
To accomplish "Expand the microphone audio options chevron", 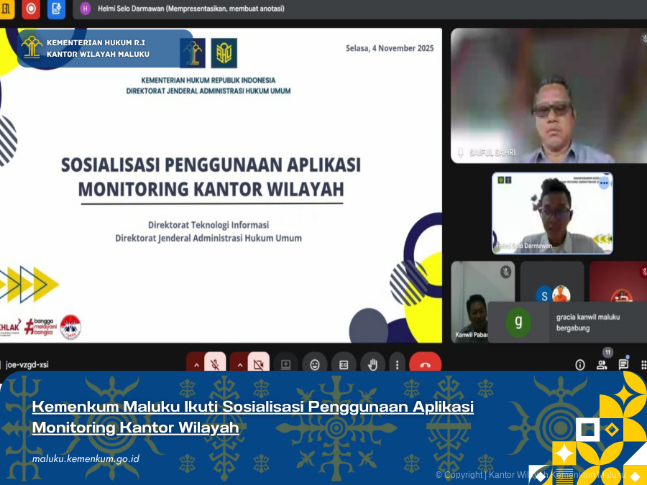I will [x=196, y=364].
